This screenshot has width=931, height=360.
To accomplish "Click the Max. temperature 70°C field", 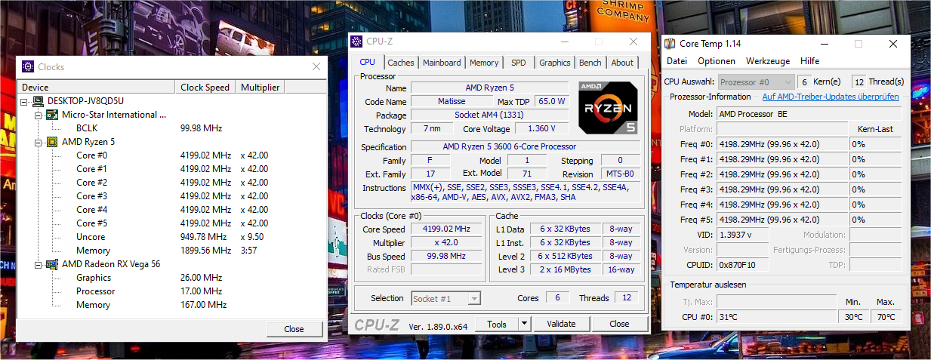I will (886, 317).
